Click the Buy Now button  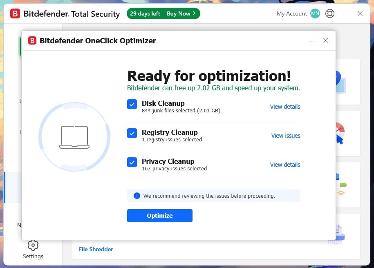(x=181, y=13)
